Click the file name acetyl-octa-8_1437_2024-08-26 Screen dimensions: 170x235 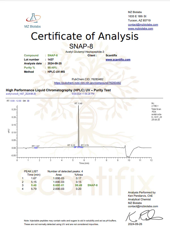pos(21,94)
